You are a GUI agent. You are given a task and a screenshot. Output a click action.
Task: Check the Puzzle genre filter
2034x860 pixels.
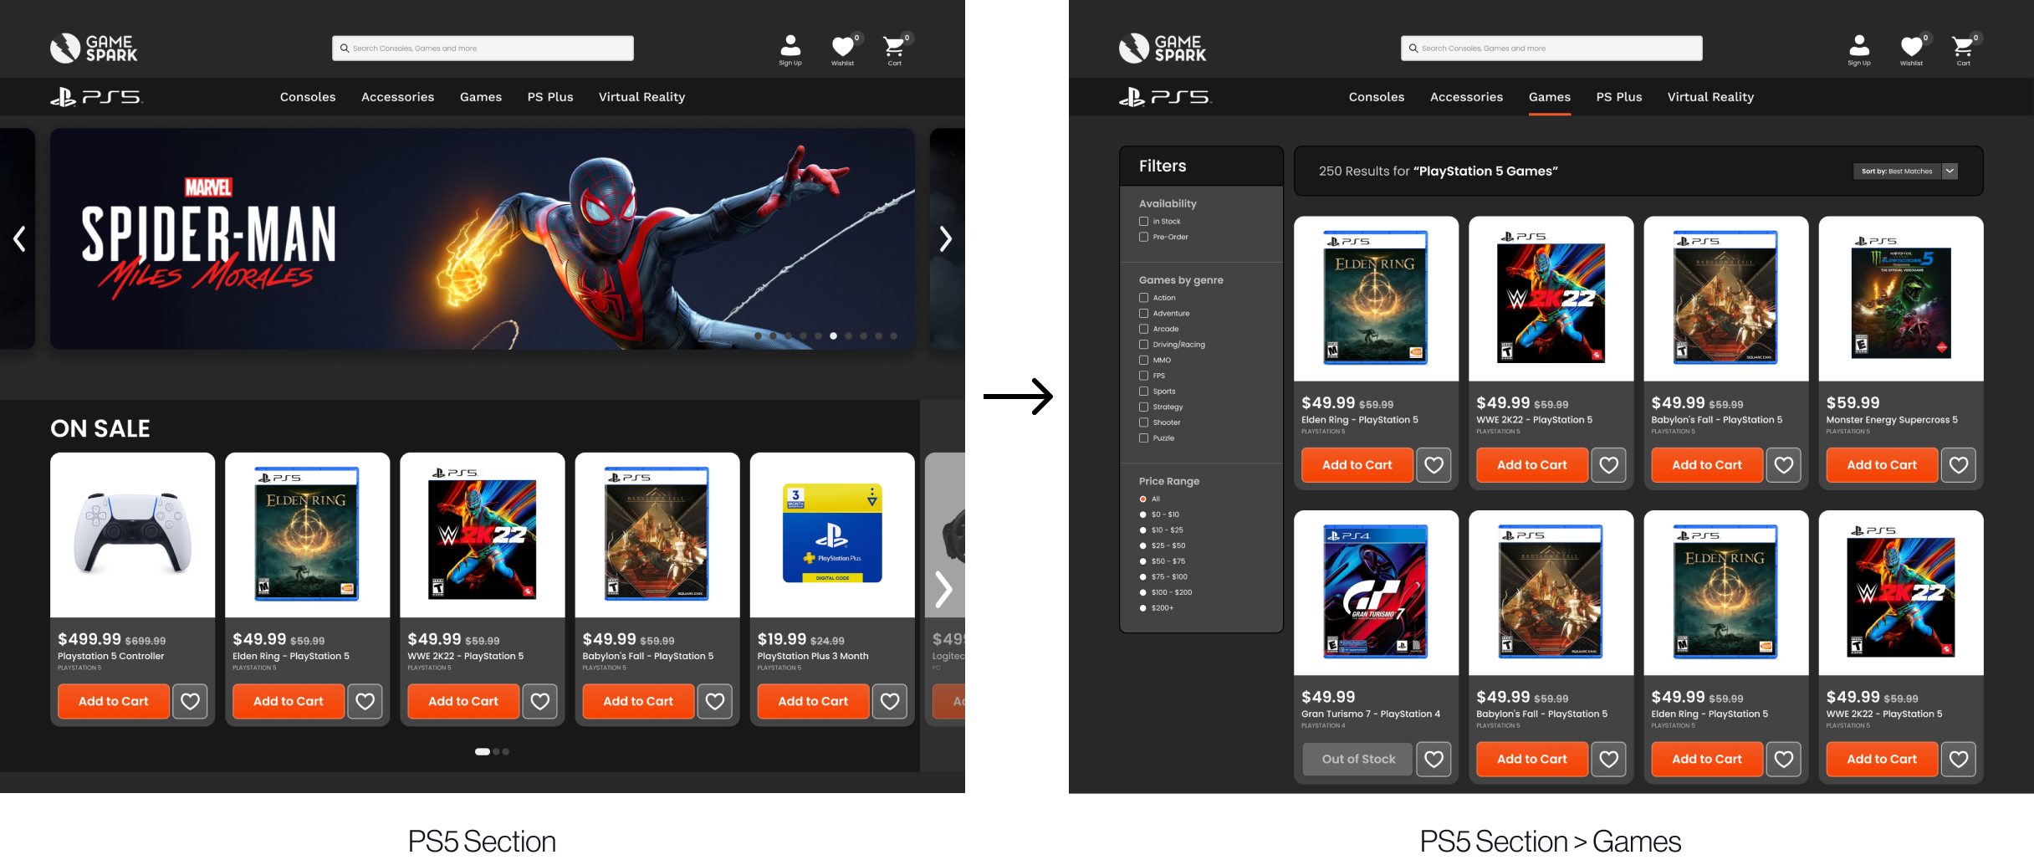coord(1143,438)
